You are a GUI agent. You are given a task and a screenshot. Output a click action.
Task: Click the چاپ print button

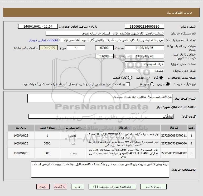[x=78, y=187]
